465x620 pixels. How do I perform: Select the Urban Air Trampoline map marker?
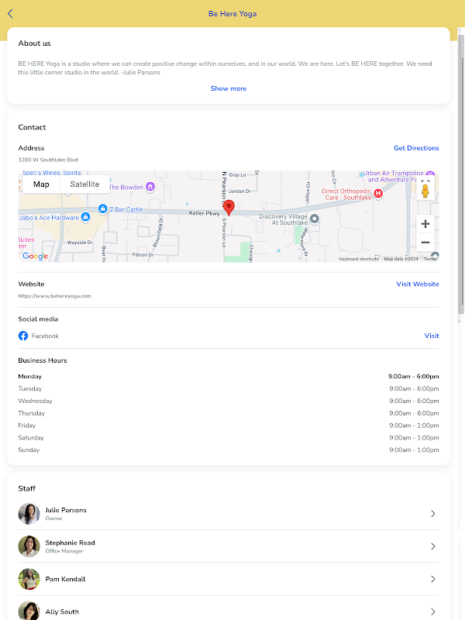(x=431, y=174)
